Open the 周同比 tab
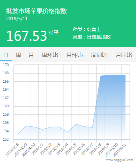The image size is (136, 164). click(x=99, y=55)
